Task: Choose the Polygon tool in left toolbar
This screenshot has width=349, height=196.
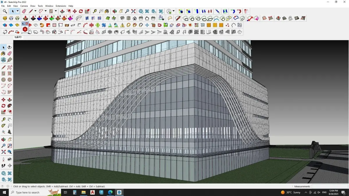Action: (10, 80)
